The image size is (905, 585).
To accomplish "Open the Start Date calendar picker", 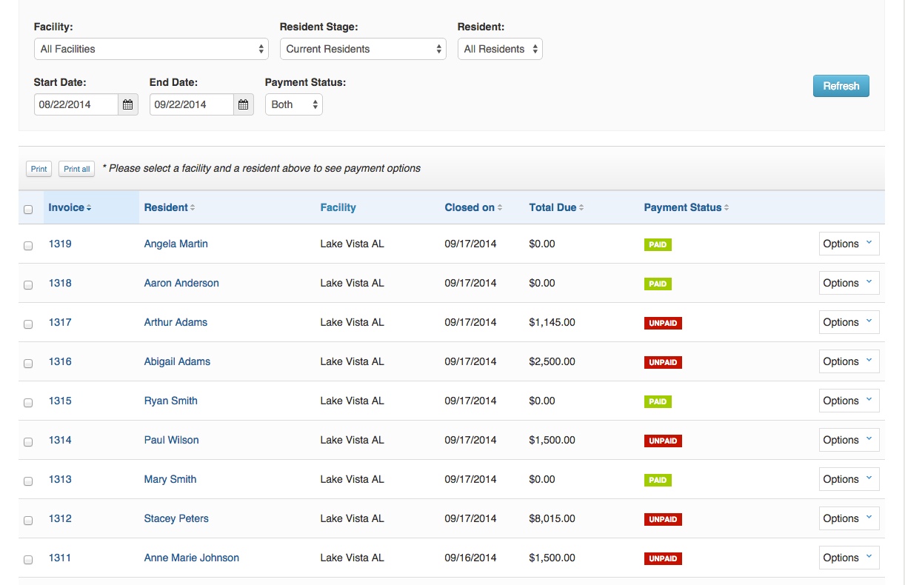I will pyautogui.click(x=128, y=104).
